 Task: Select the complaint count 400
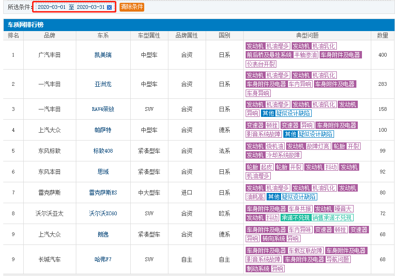click(x=382, y=55)
